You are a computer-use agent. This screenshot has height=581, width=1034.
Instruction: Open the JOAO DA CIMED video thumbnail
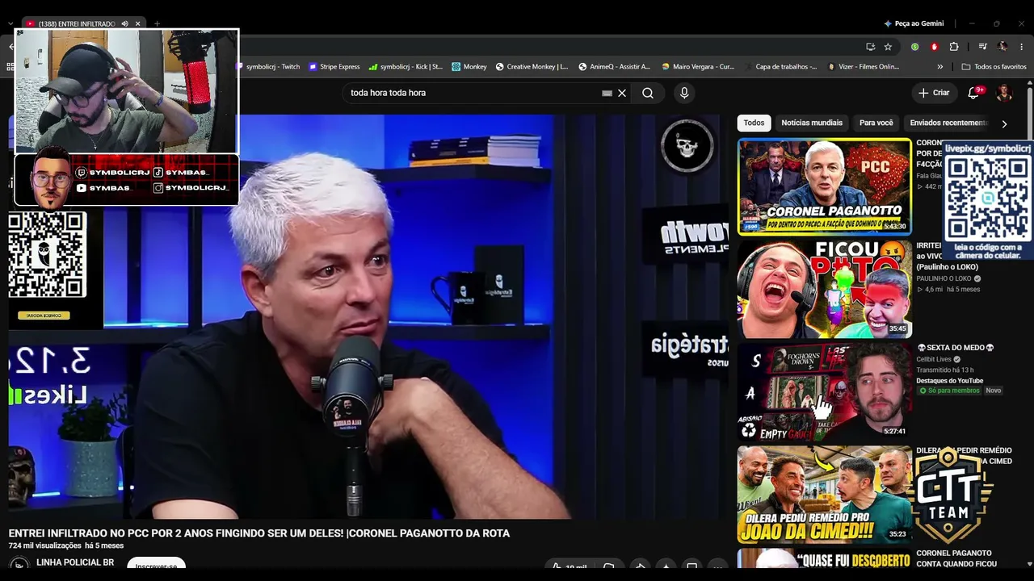pyautogui.click(x=825, y=494)
